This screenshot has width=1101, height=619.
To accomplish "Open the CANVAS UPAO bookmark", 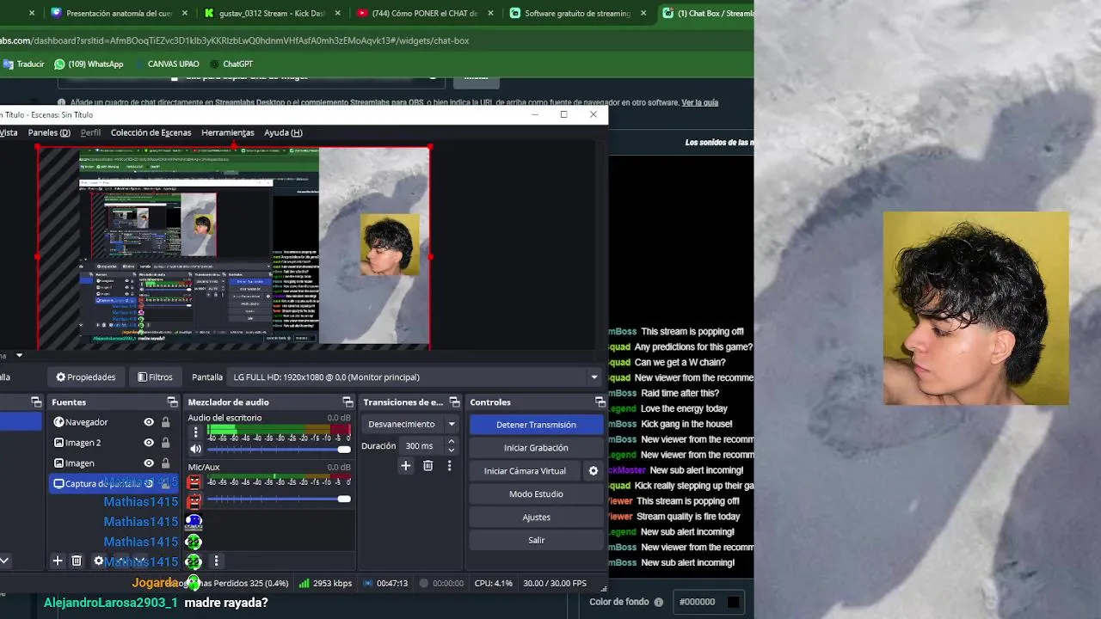I will tap(166, 64).
